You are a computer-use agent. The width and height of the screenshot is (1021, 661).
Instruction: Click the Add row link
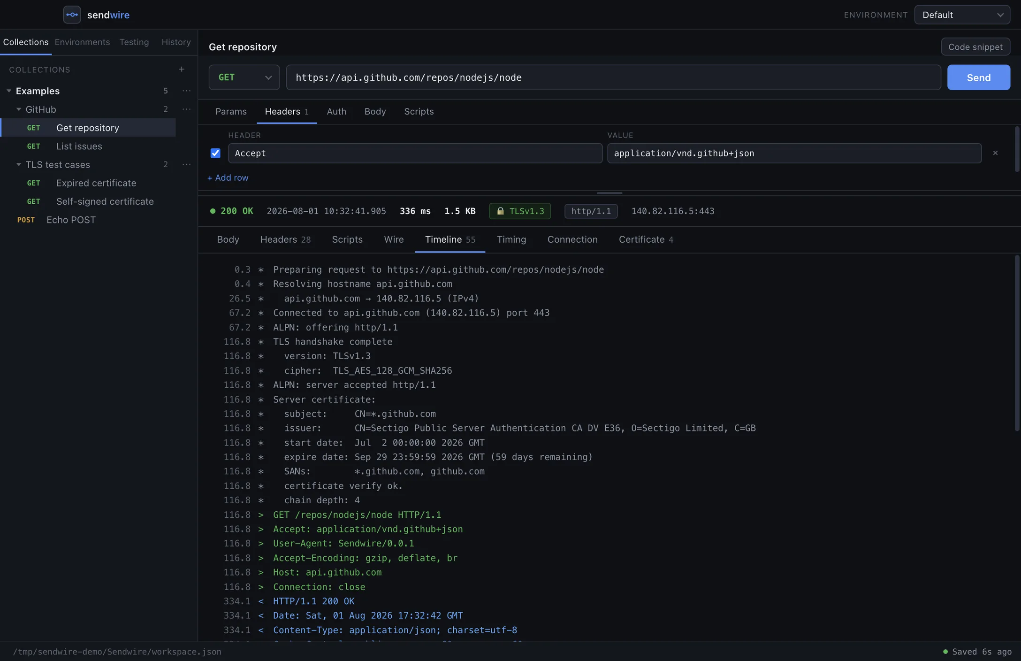(x=228, y=177)
